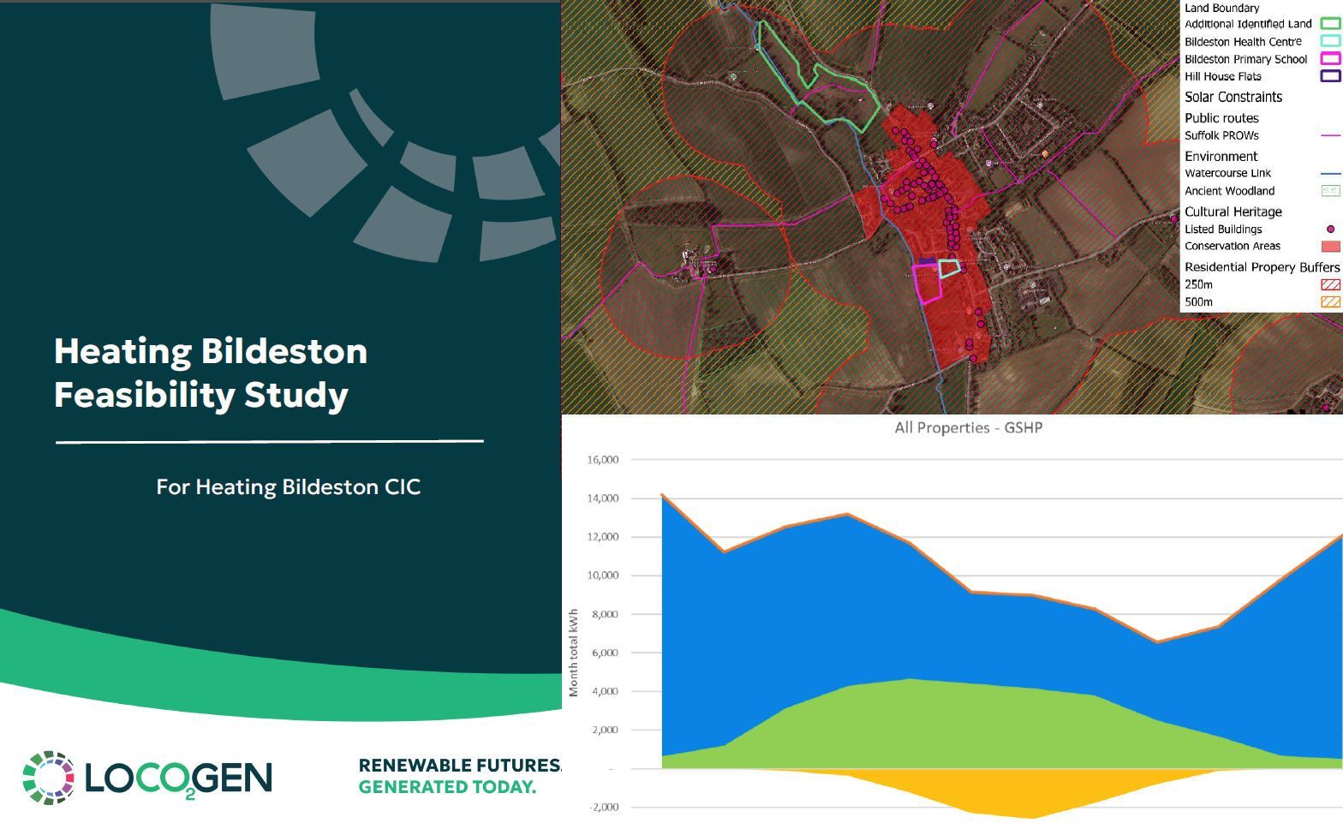Viewport: 1343px width, 823px height.
Task: Click the magenta-outlined school site on the map
Action: (926, 283)
